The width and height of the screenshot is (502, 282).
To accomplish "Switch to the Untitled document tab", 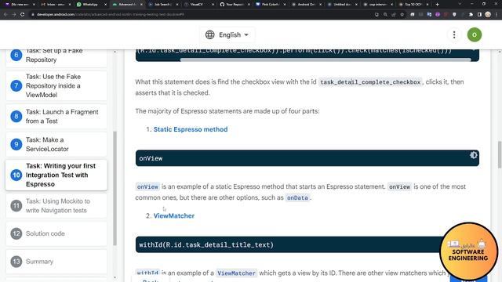I will point(342,5).
